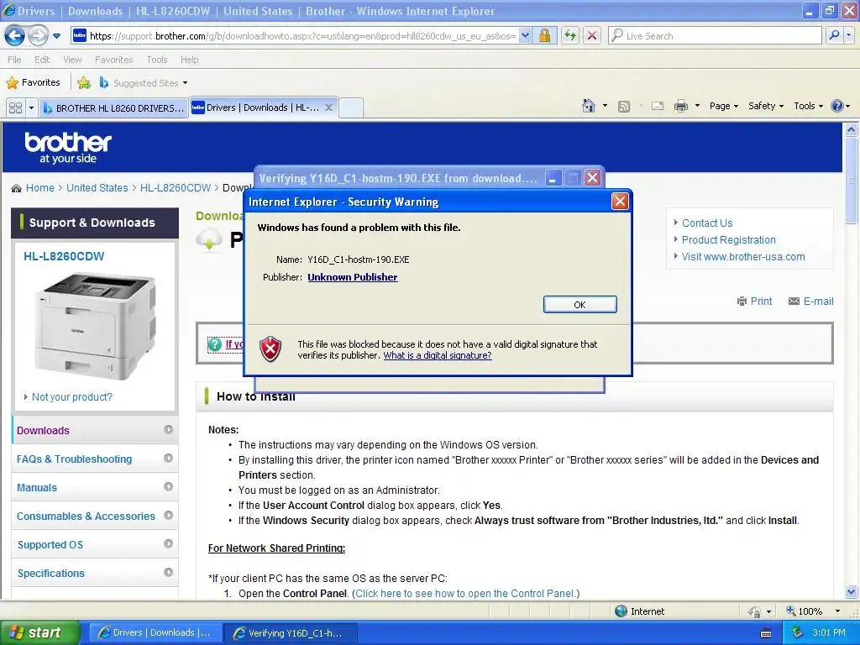Click the page Print link
This screenshot has height=645, width=860.
click(x=755, y=302)
